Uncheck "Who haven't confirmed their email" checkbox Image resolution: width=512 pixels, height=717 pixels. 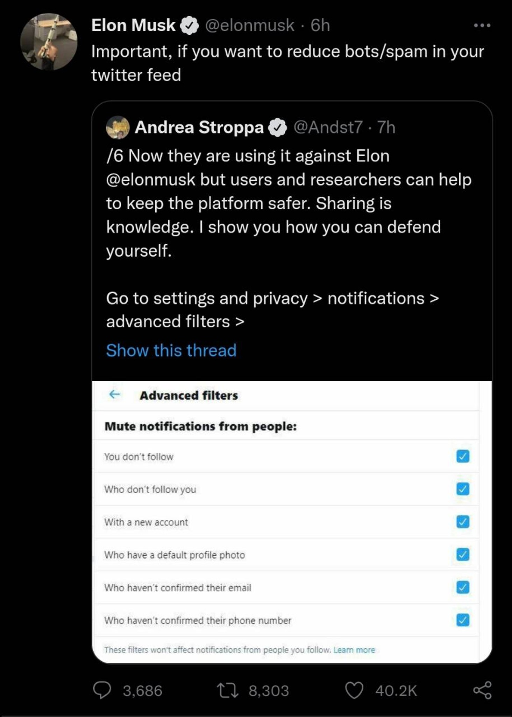click(x=463, y=587)
